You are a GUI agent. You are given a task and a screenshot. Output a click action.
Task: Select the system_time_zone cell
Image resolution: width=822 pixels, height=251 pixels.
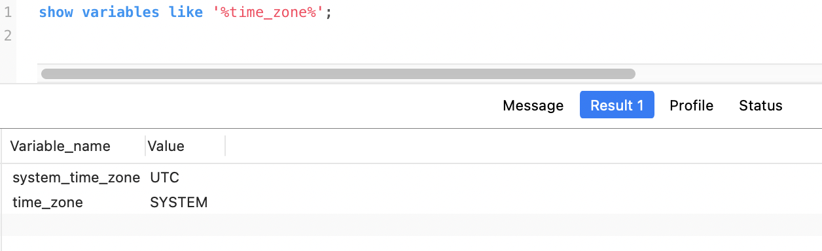tap(76, 178)
